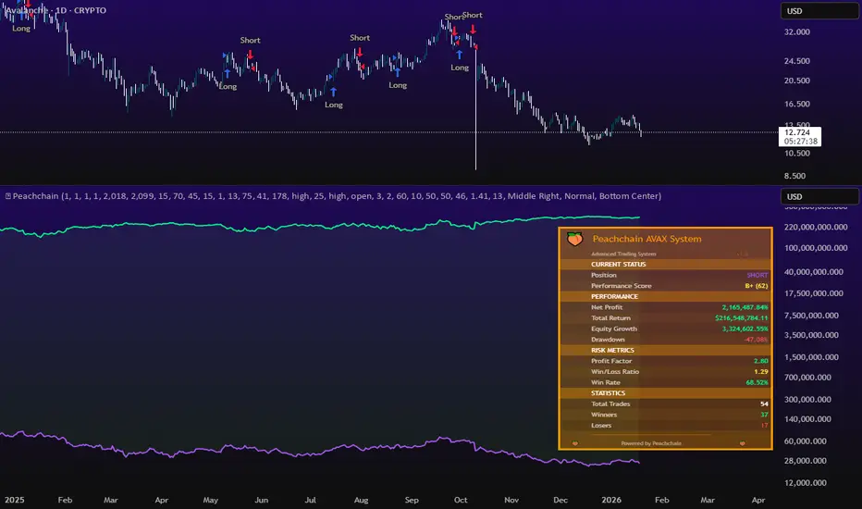Click the 8.500 price axis label
The image size is (862, 509).
point(794,176)
